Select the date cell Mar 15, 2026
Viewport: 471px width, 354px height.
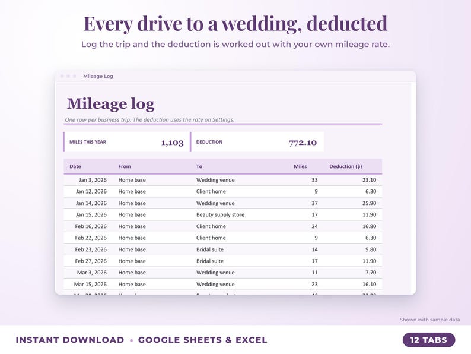90,284
